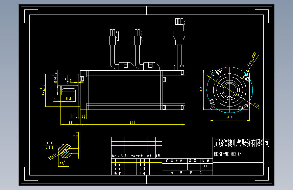Select the hatched shaft cross-section circle
The width and height of the screenshot is (293, 190).
(x=65, y=151)
